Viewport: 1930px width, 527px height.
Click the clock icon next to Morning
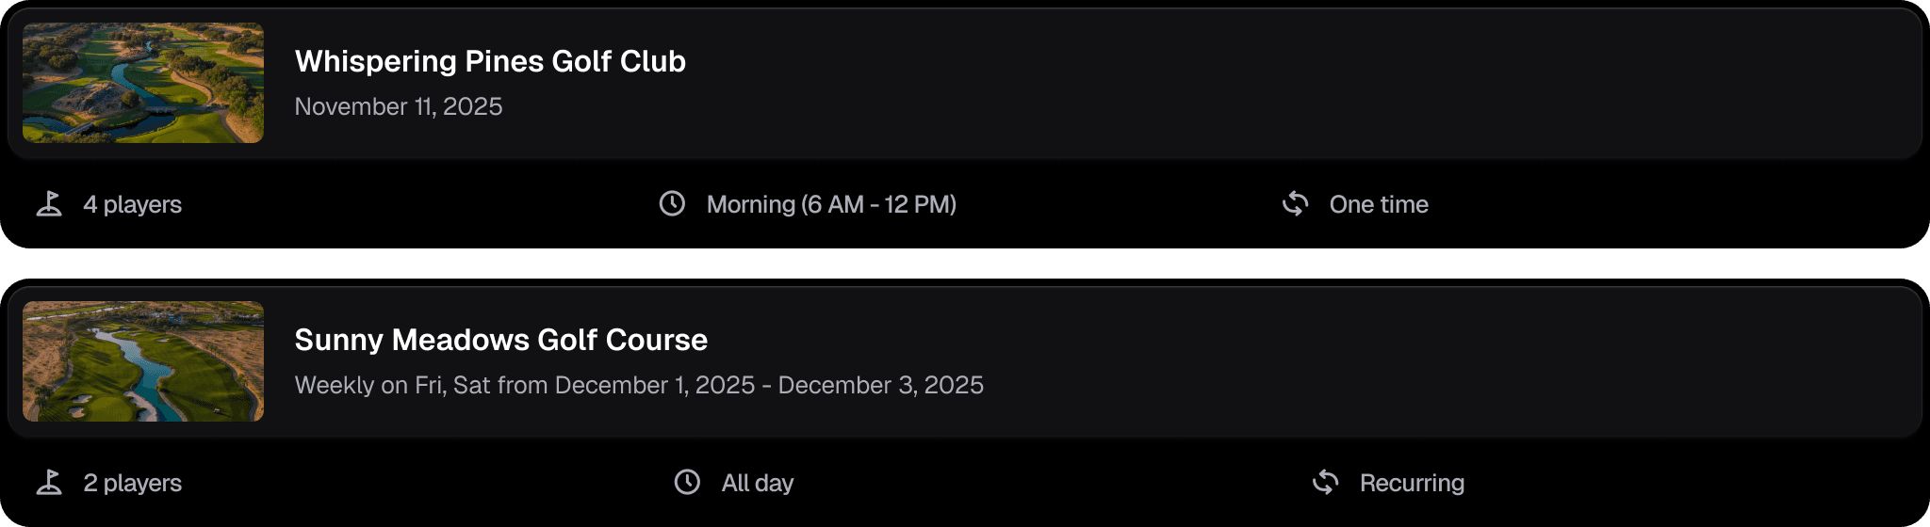coord(672,203)
